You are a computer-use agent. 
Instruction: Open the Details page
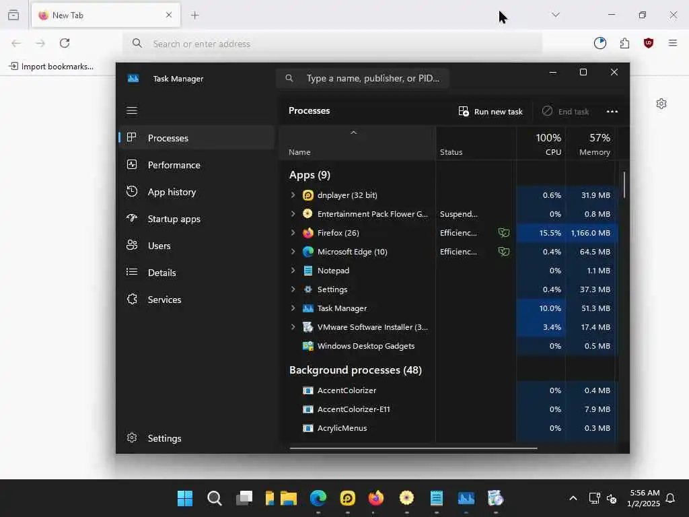tap(197, 273)
